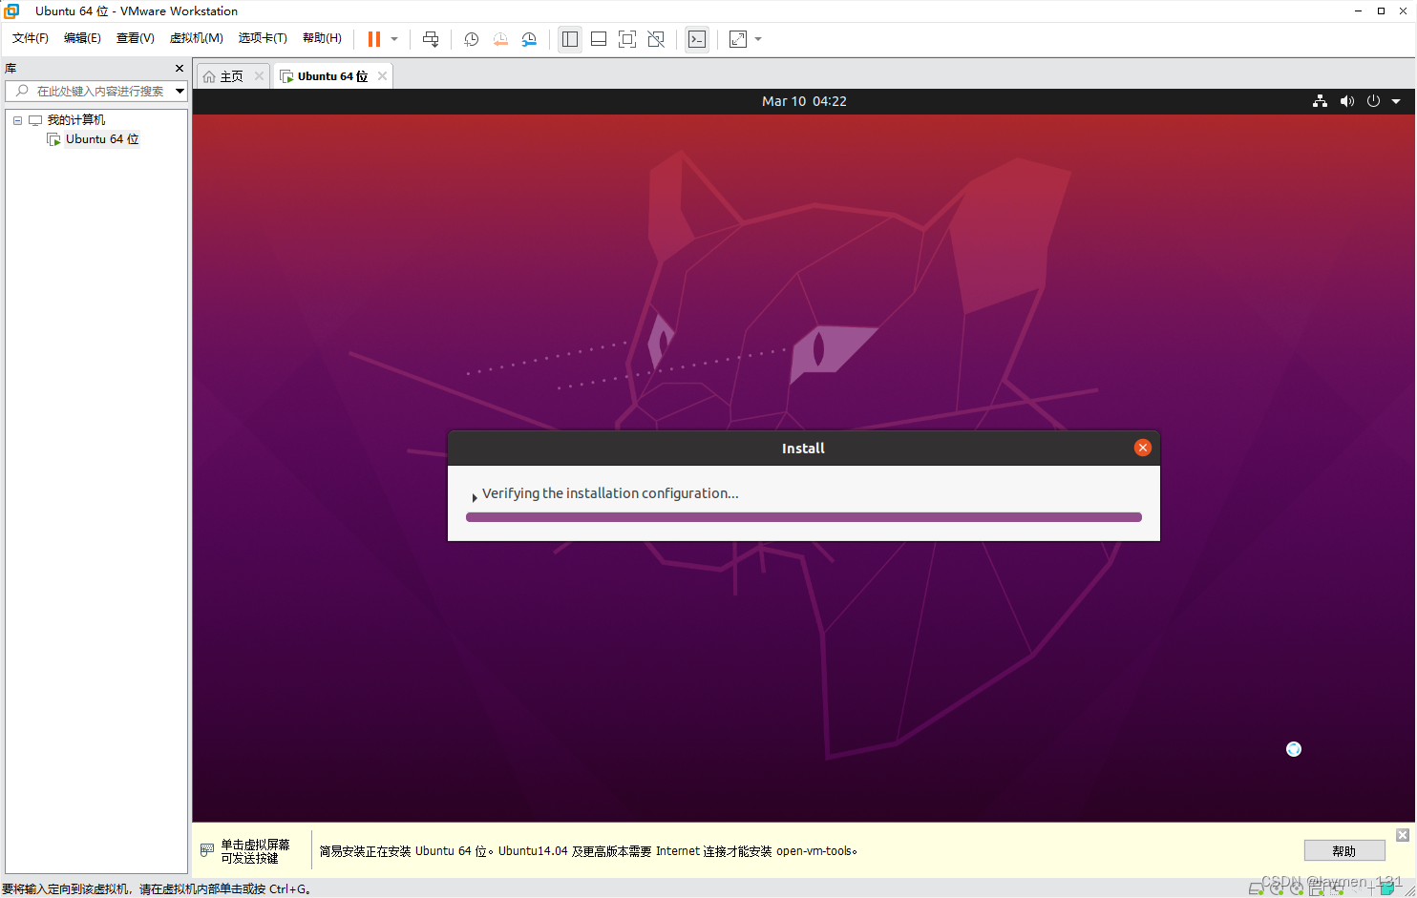Open the Snapshot Manager icon
Viewport: 1417px width, 898px height.
click(529, 39)
